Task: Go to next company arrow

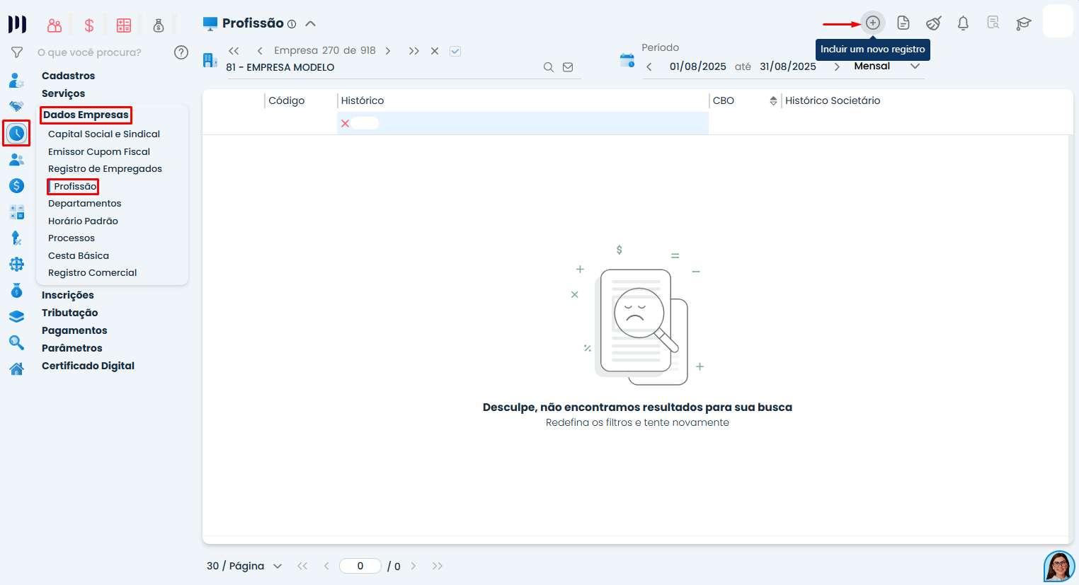Action: (x=388, y=51)
